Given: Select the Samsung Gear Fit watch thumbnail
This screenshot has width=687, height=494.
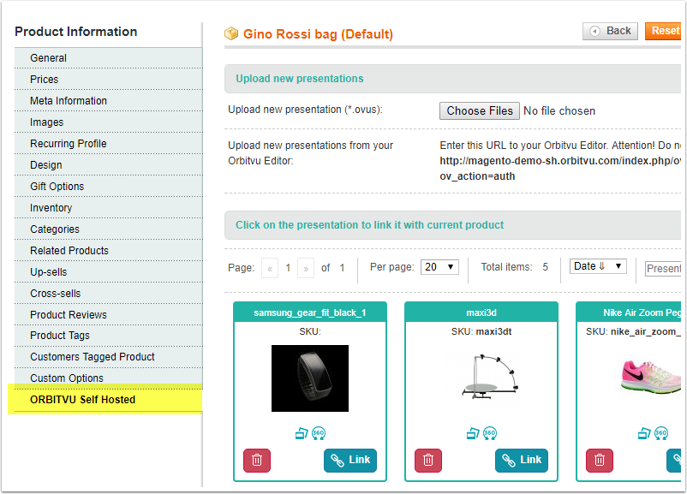Looking at the screenshot, I should 310,378.
